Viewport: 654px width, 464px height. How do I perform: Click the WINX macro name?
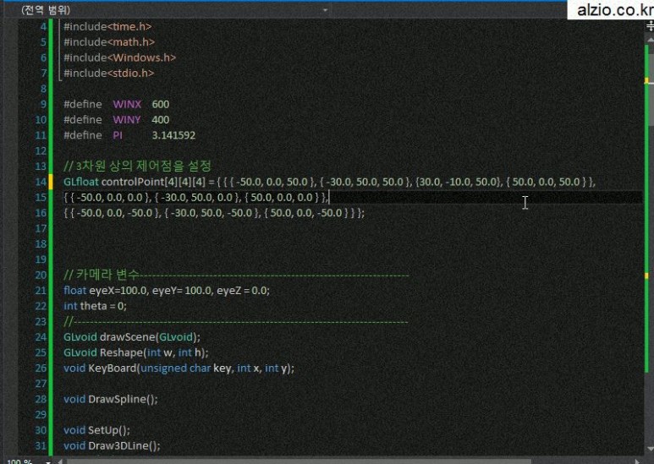(127, 104)
